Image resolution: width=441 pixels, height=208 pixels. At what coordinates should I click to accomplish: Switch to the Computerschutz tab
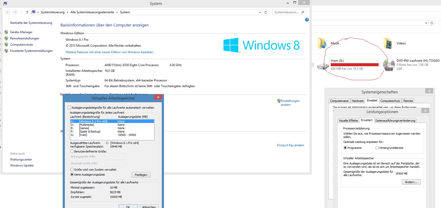pos(390,101)
